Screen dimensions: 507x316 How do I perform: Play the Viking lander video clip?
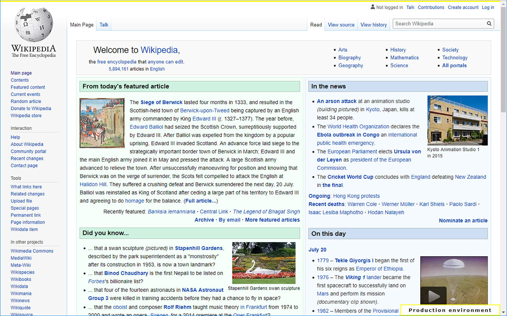434,296
